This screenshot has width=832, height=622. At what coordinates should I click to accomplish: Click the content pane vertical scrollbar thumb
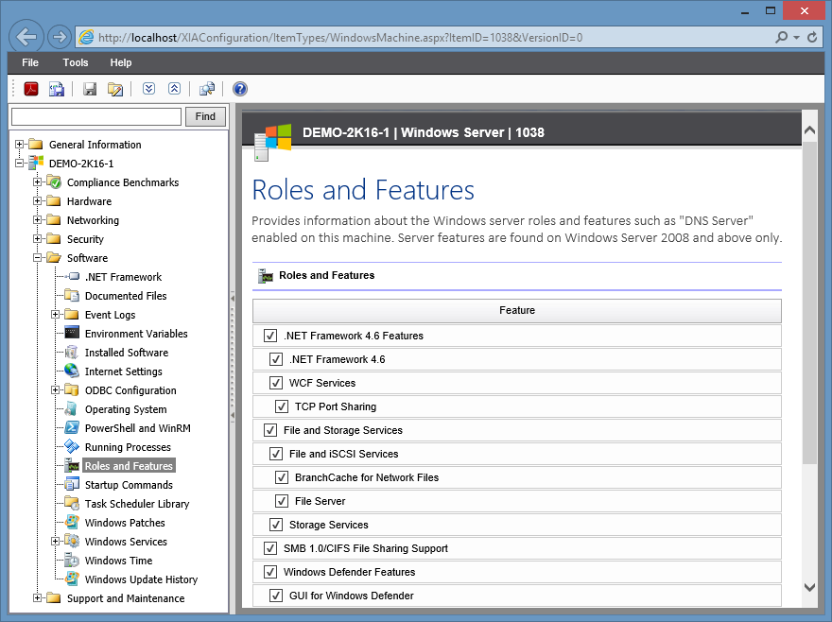[x=809, y=302]
